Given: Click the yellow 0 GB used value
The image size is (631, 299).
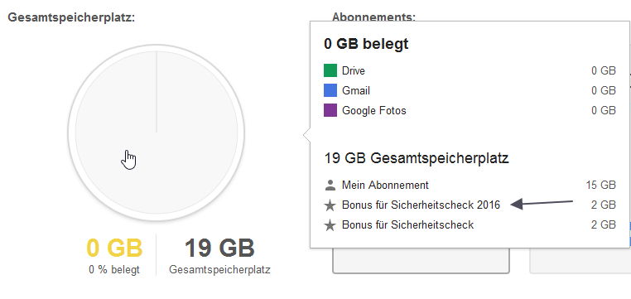Looking at the screenshot, I should [115, 248].
